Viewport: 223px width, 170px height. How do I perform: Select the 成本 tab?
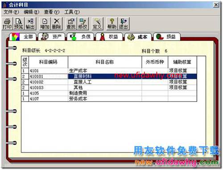click(x=138, y=36)
